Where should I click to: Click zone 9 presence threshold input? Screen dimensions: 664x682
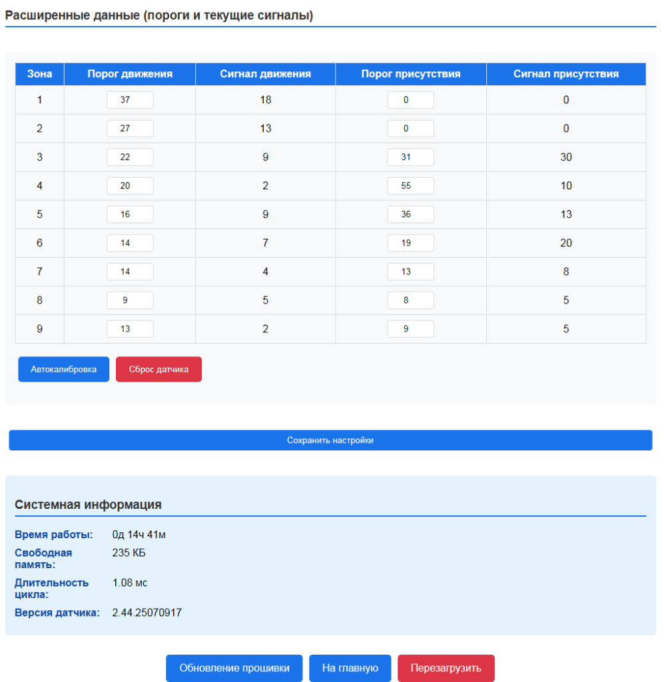click(x=410, y=329)
